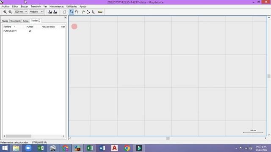Click the Zoom In magnifier icon
Viewport: 271px width, 152px height.
pos(5,12)
